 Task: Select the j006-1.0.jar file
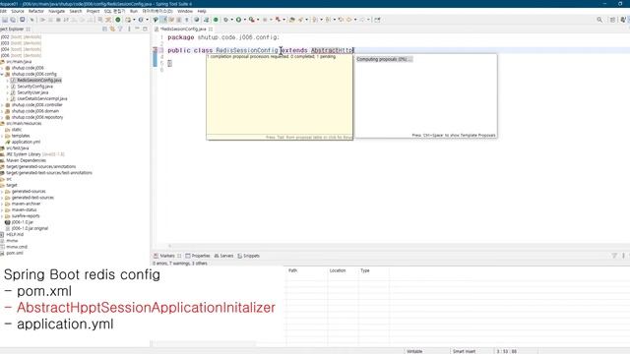coord(22,222)
